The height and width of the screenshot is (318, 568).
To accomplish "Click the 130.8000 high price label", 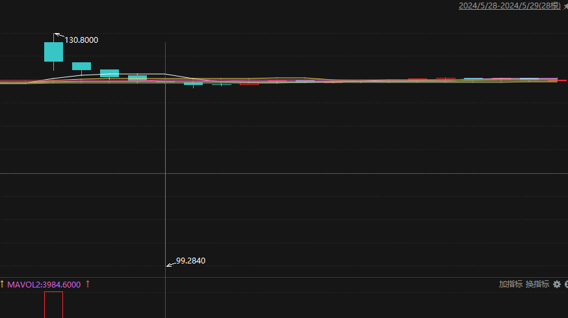I will [81, 40].
